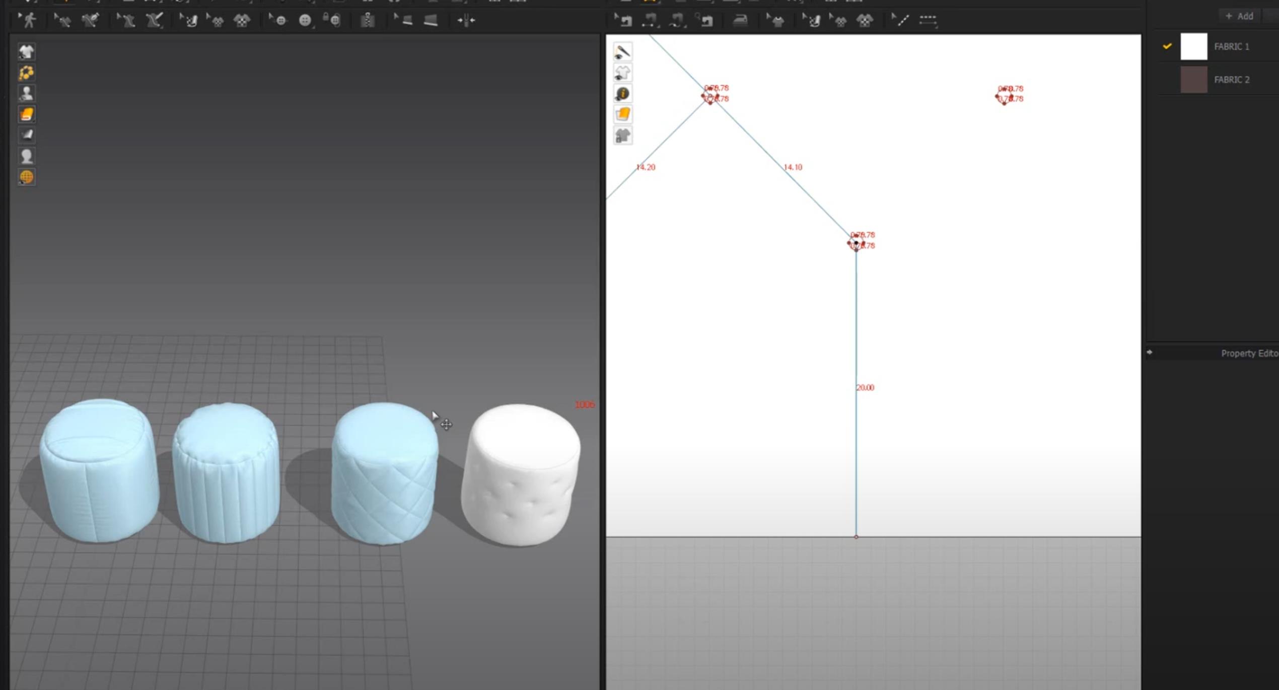Open the Zipper tool
This screenshot has height=690, width=1279.
tap(368, 20)
